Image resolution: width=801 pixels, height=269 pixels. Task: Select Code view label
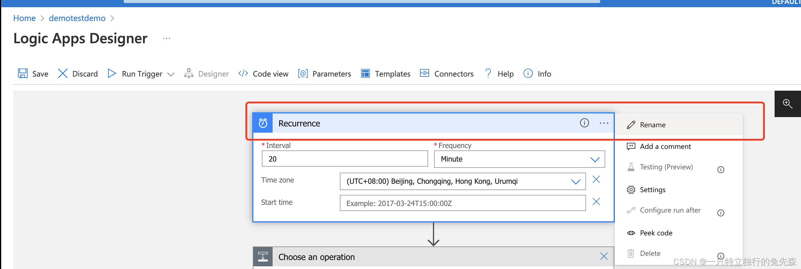[271, 74]
